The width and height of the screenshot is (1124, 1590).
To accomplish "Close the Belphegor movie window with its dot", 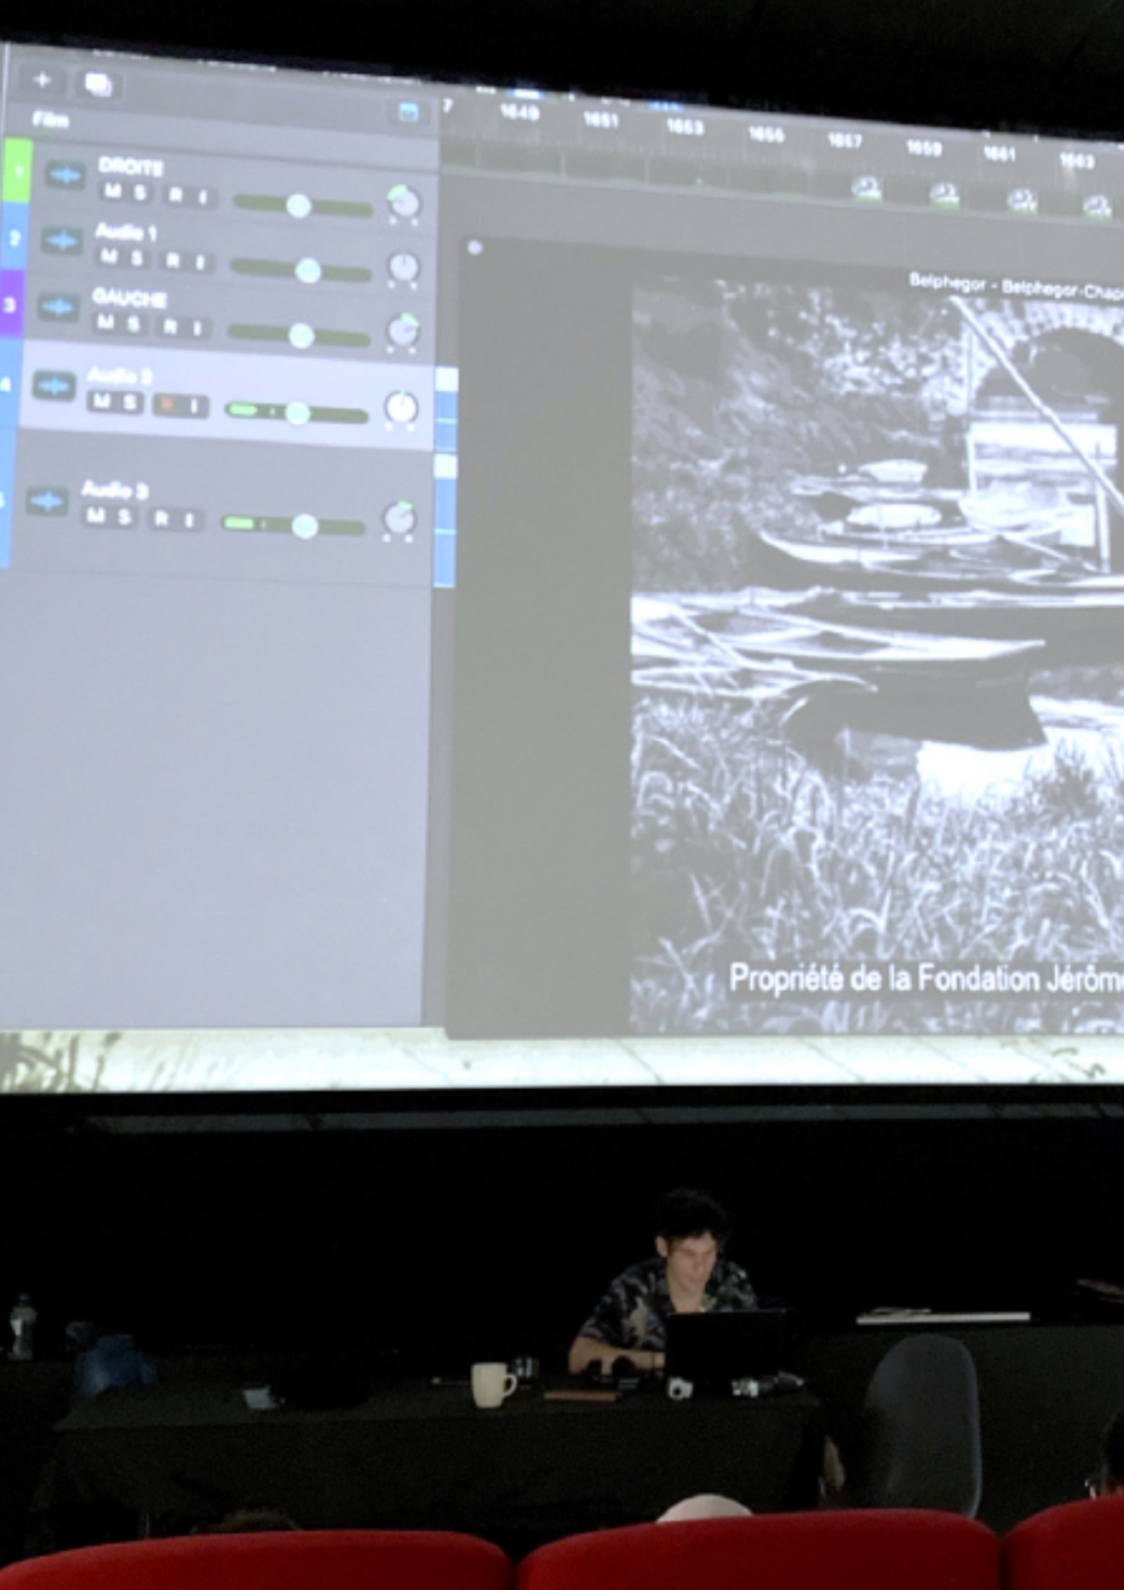I will pyautogui.click(x=474, y=248).
